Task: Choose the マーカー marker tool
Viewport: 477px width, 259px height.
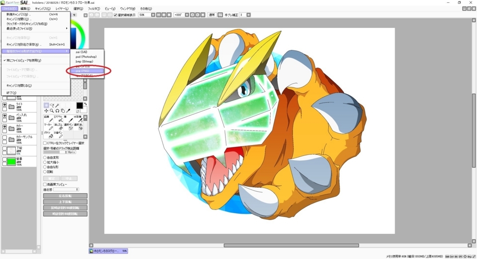Action: 48,127
